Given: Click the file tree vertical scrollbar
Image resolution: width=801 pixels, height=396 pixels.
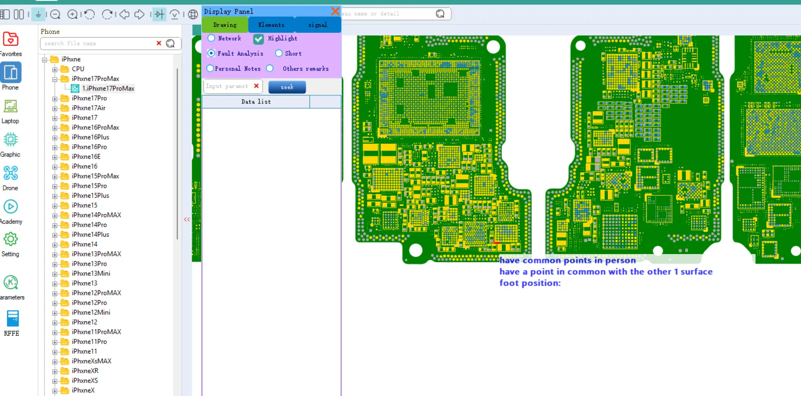Looking at the screenshot, I should pyautogui.click(x=177, y=154).
